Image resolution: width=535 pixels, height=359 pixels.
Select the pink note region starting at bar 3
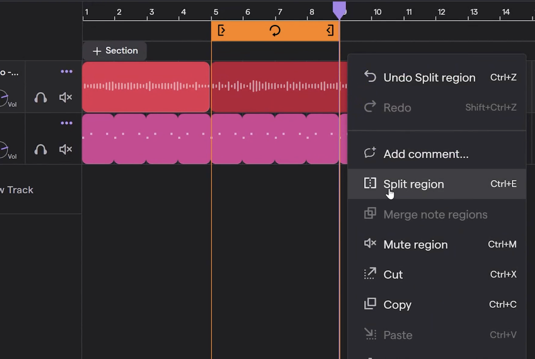coord(162,139)
